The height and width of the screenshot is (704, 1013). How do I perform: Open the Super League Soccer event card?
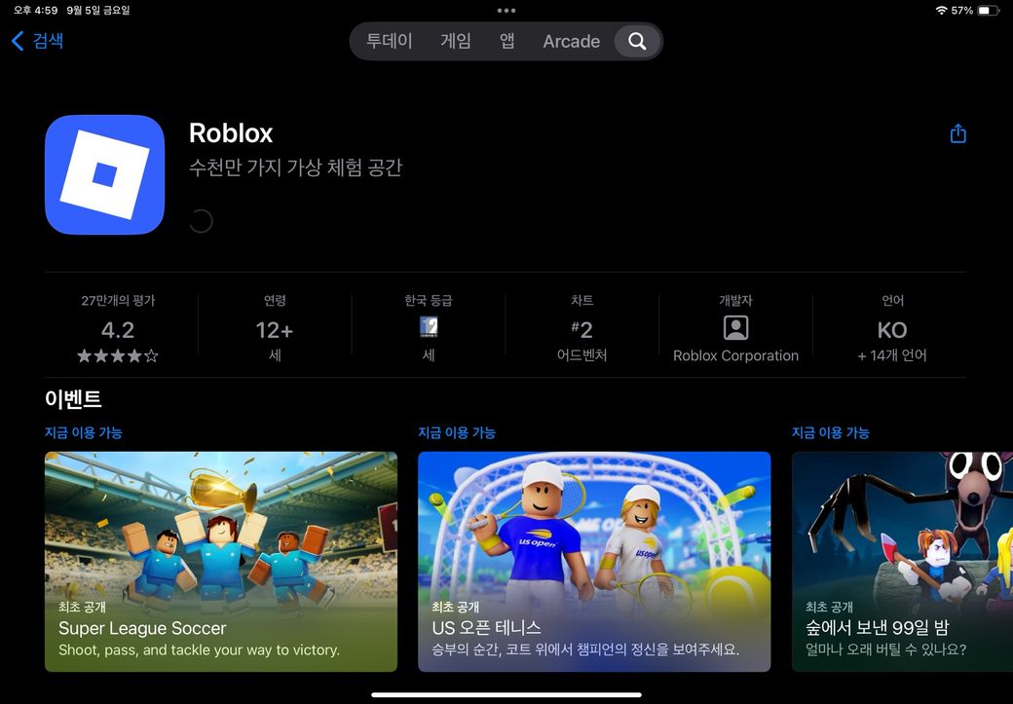(x=221, y=561)
